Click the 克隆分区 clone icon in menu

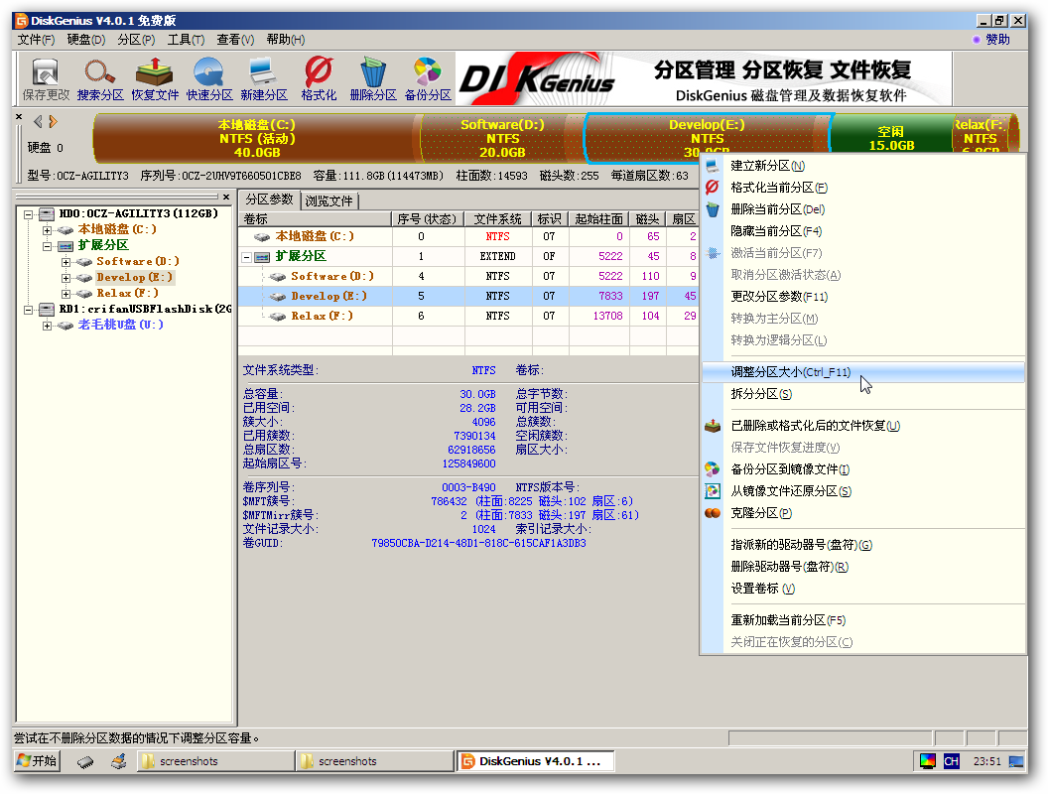(x=713, y=513)
